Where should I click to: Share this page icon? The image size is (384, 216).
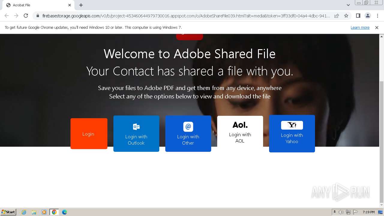337,16
